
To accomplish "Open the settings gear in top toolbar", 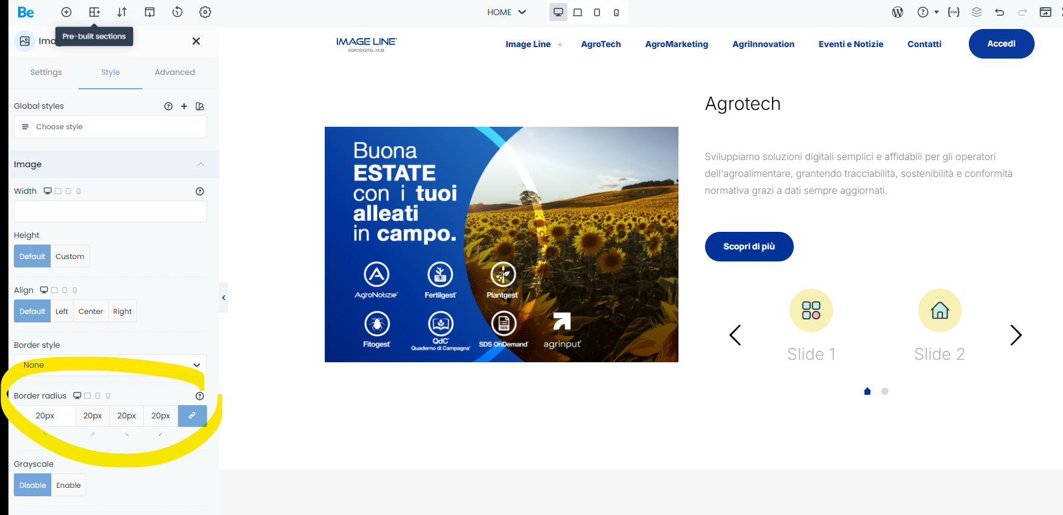I will [205, 12].
